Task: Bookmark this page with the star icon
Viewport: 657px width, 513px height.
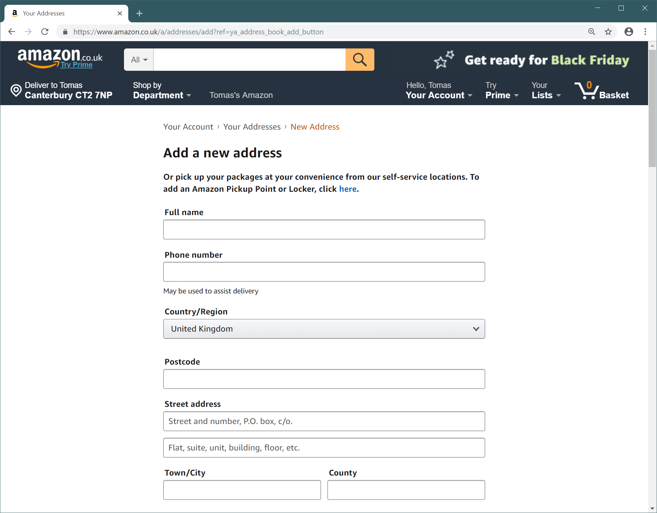Action: click(608, 32)
